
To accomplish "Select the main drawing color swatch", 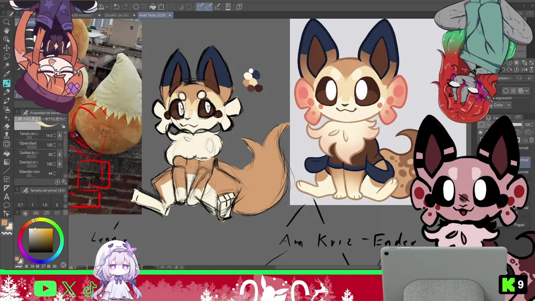I will pyautogui.click(x=4, y=222).
